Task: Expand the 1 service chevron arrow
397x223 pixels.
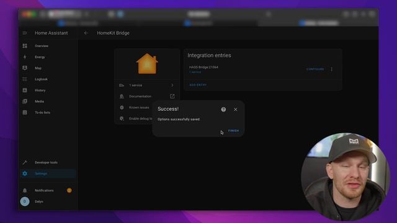Action: tap(172, 85)
